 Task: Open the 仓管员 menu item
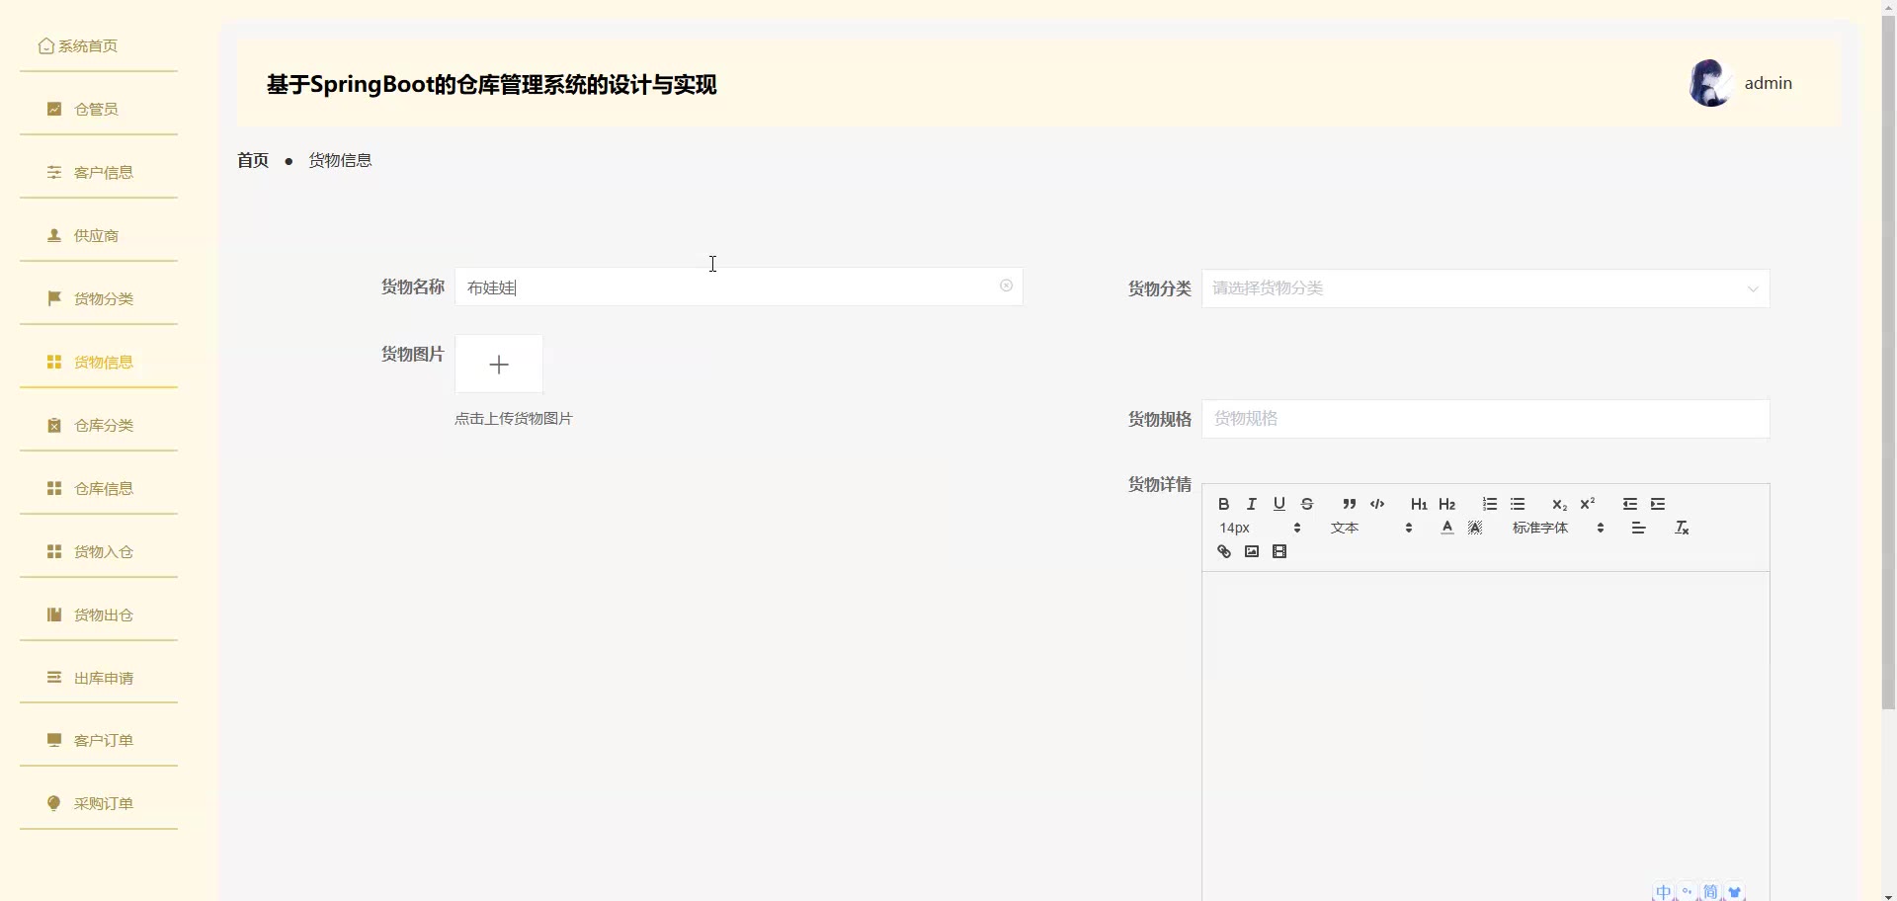point(98,109)
